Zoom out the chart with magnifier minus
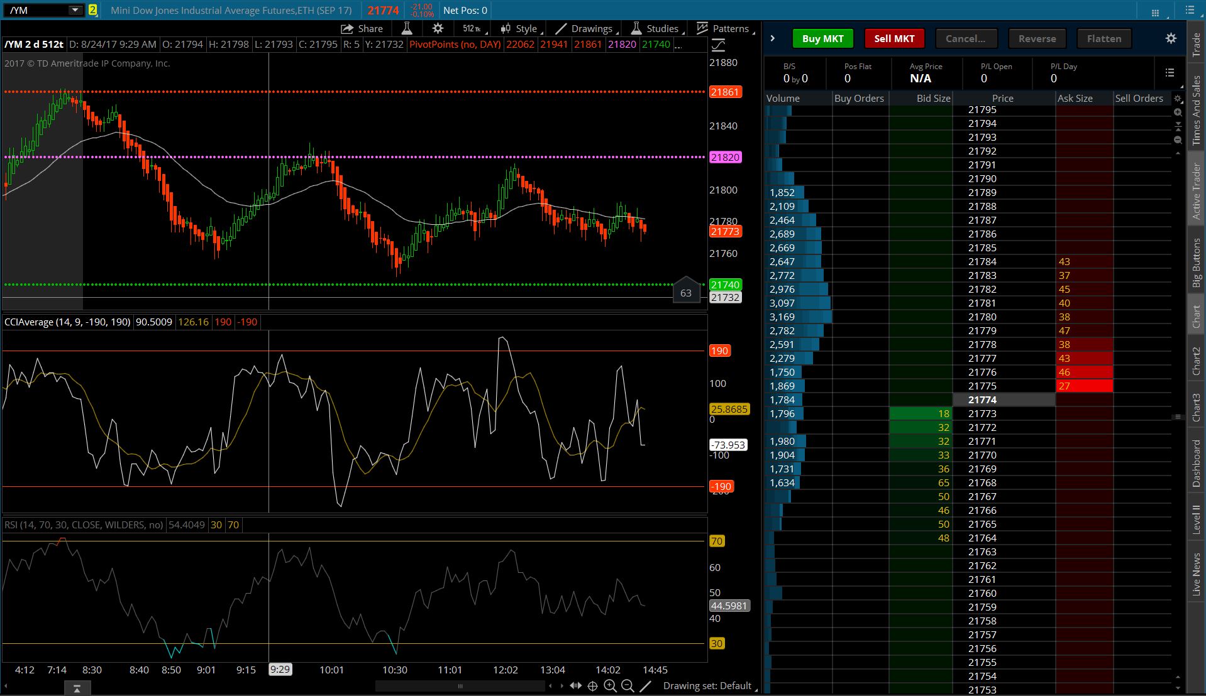The image size is (1206, 696). 628,686
